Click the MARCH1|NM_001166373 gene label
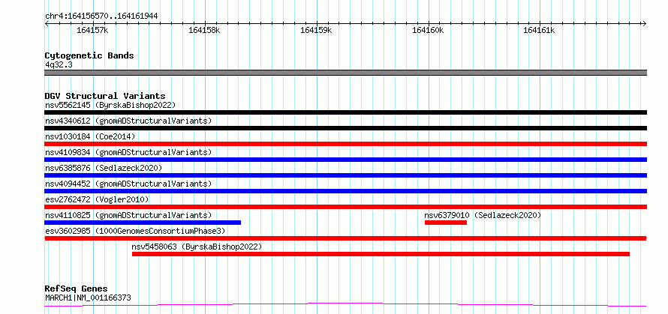 click(88, 298)
